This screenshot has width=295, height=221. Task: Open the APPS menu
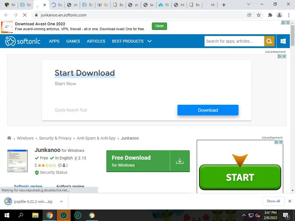tap(54, 41)
